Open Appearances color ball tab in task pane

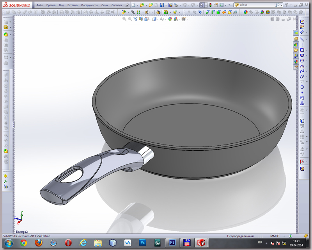pos(296,62)
